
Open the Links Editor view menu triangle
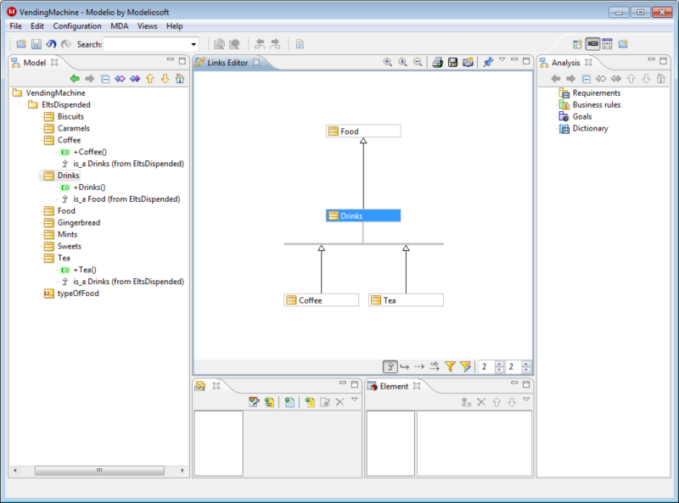click(502, 60)
